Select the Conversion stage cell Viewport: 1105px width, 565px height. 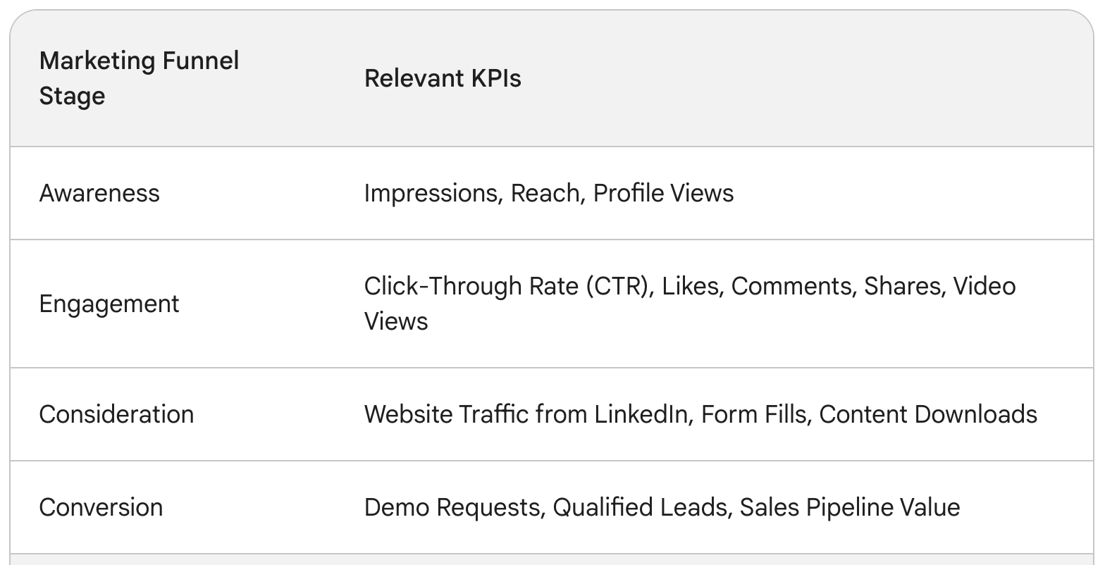tap(101, 507)
